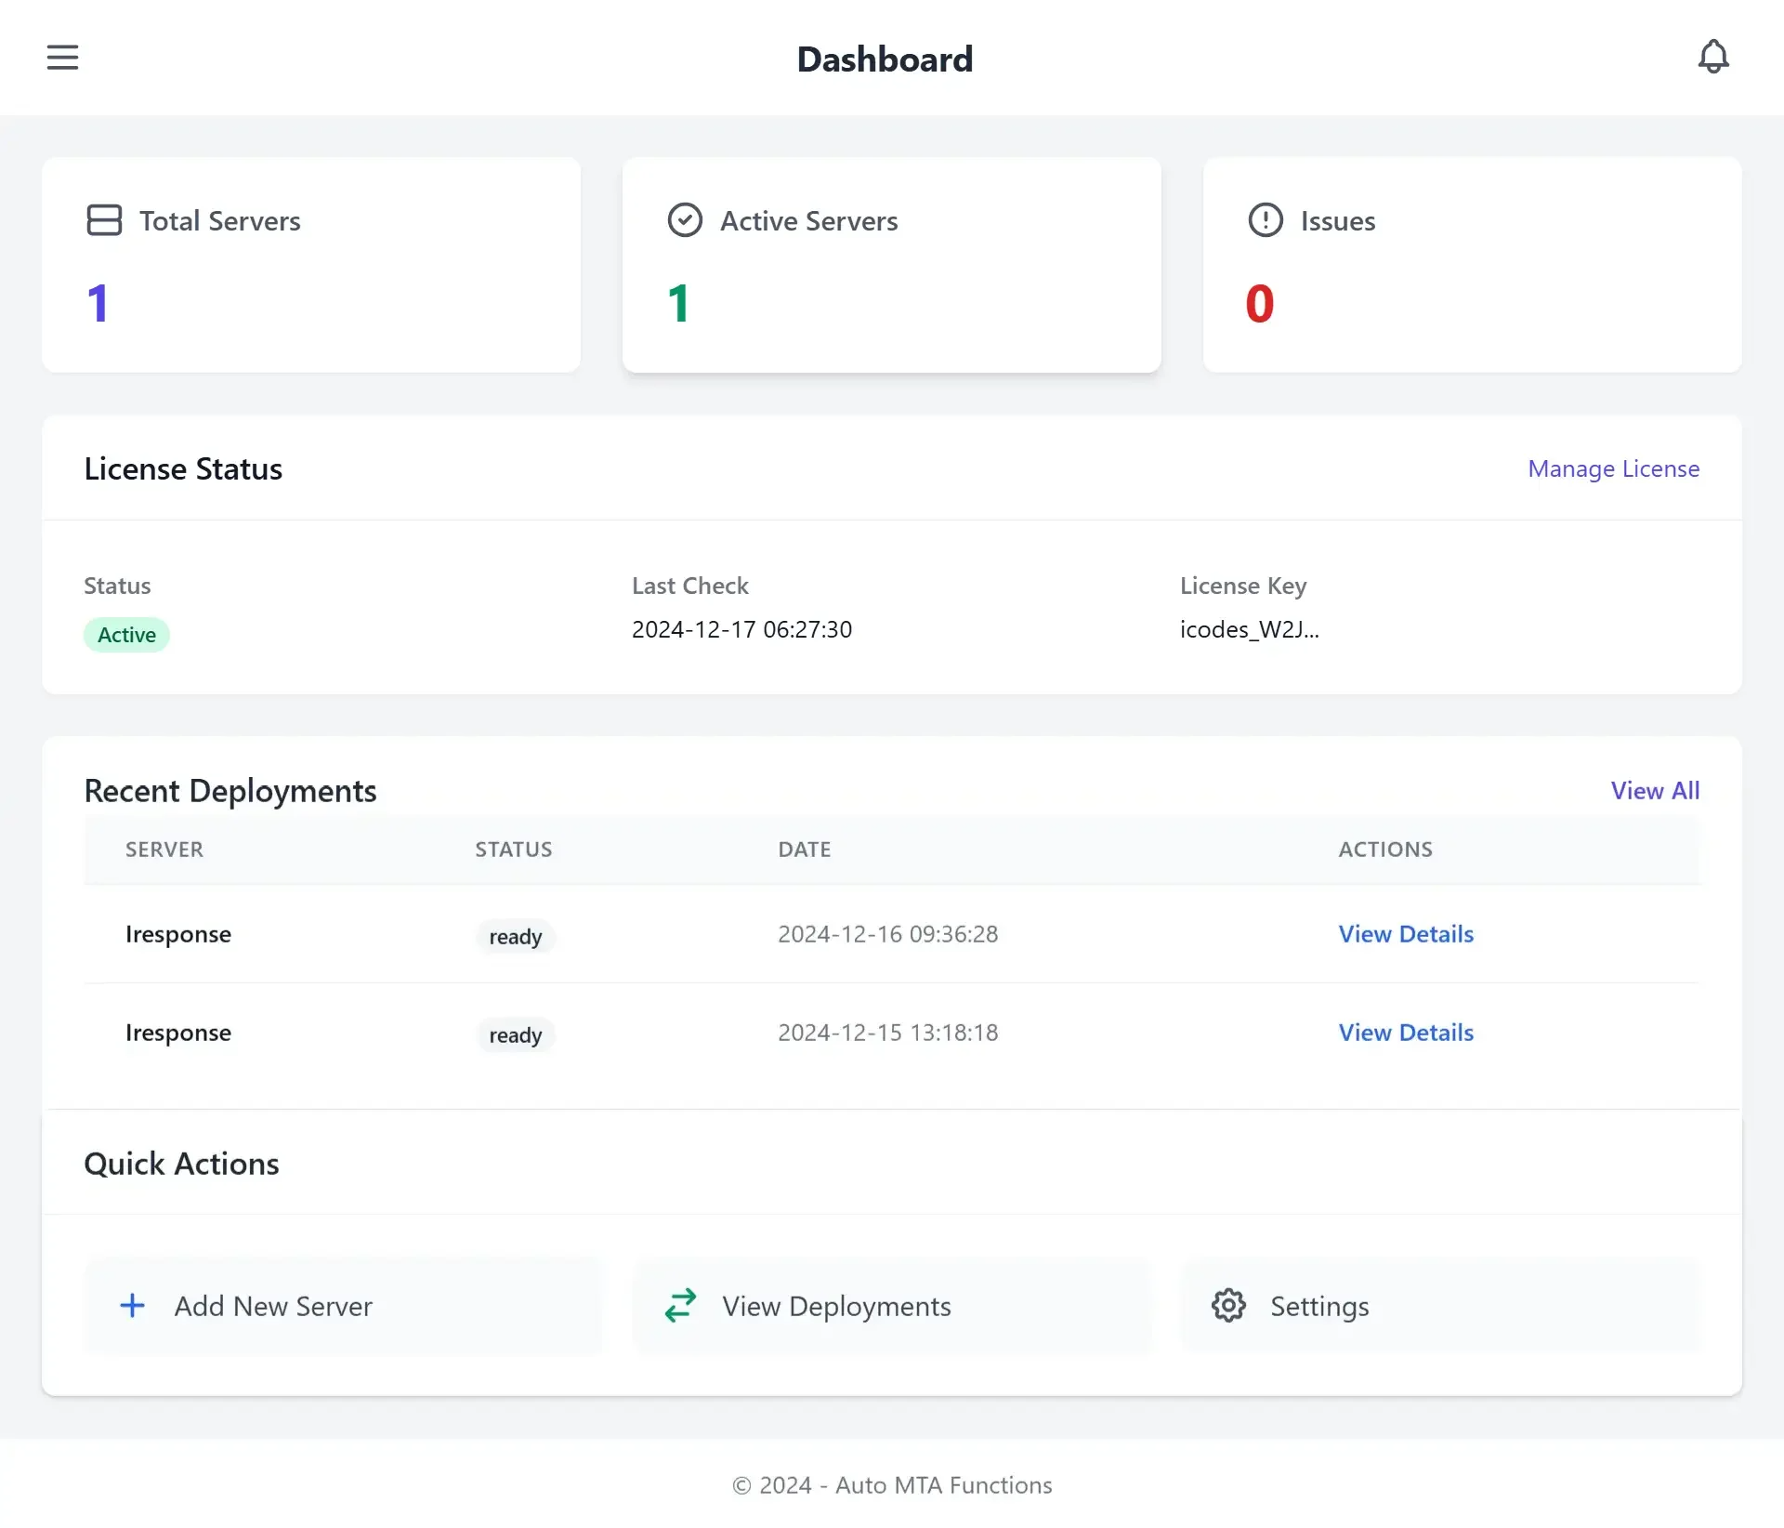This screenshot has height=1528, width=1784.
Task: Click the Recent Deployments heading
Action: pos(230,792)
